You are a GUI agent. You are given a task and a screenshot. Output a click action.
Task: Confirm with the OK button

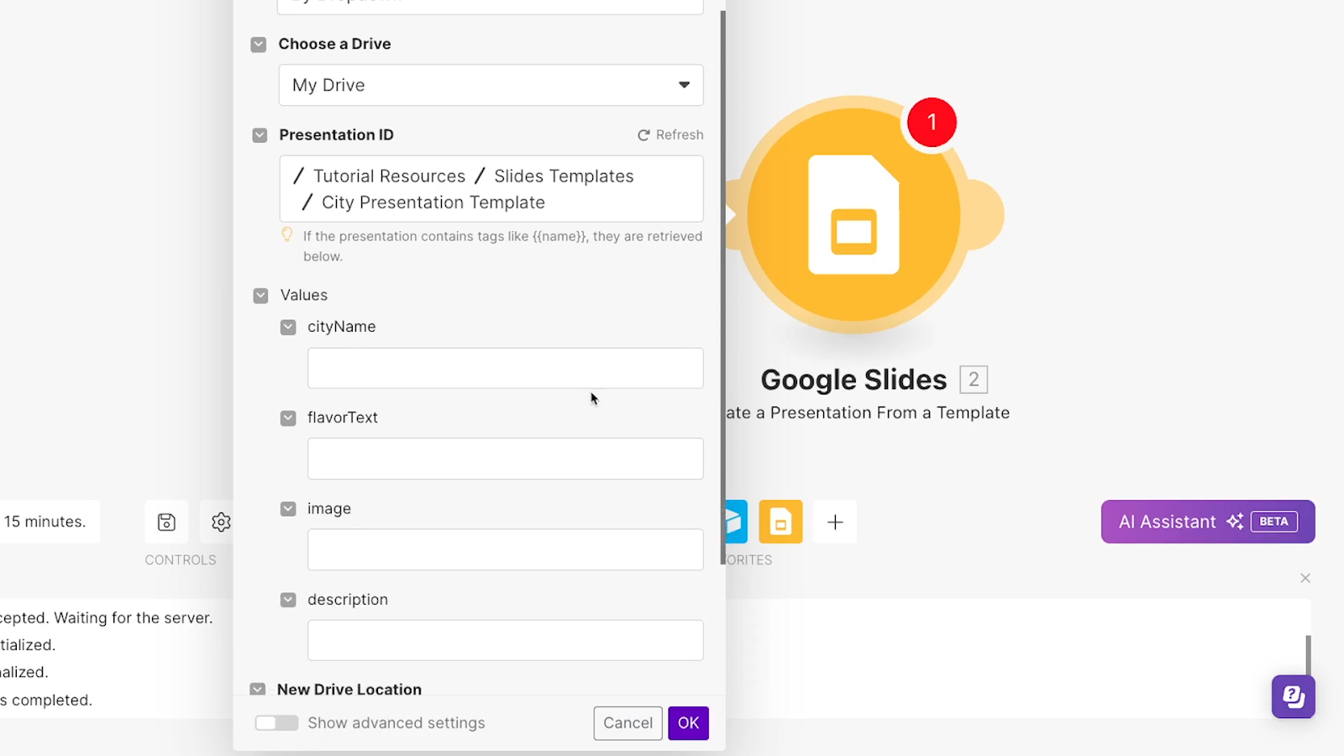point(688,723)
